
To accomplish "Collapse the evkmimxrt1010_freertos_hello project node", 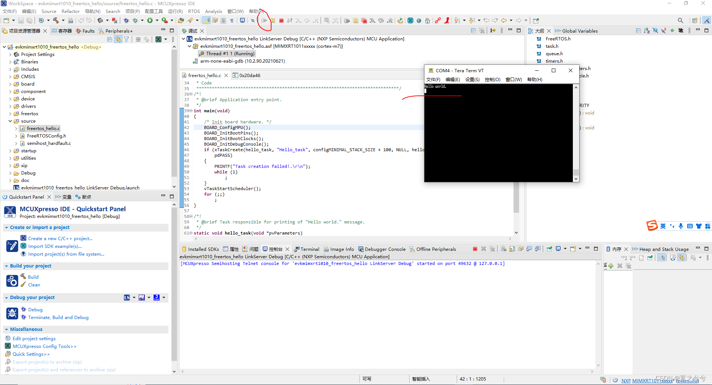I will (x=4, y=47).
